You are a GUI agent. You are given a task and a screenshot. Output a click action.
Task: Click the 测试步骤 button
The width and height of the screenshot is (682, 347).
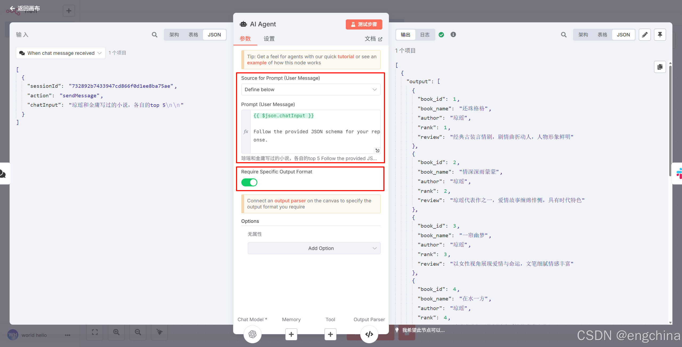click(x=364, y=24)
